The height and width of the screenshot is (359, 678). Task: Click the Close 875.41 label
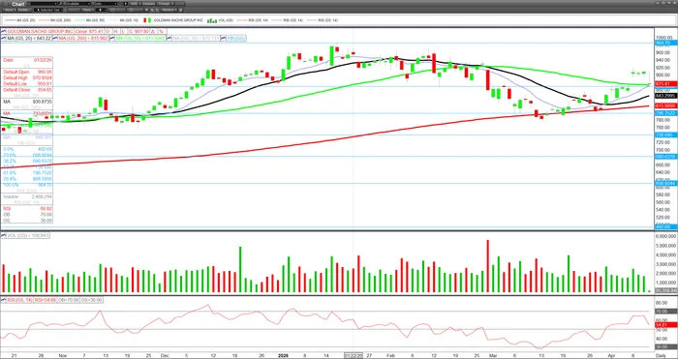point(89,32)
